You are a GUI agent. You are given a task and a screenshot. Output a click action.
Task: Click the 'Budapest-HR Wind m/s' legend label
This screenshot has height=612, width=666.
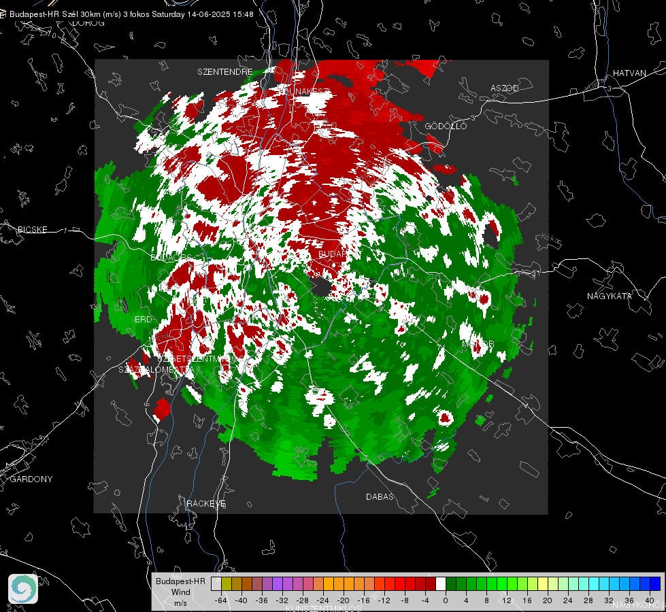click(180, 592)
